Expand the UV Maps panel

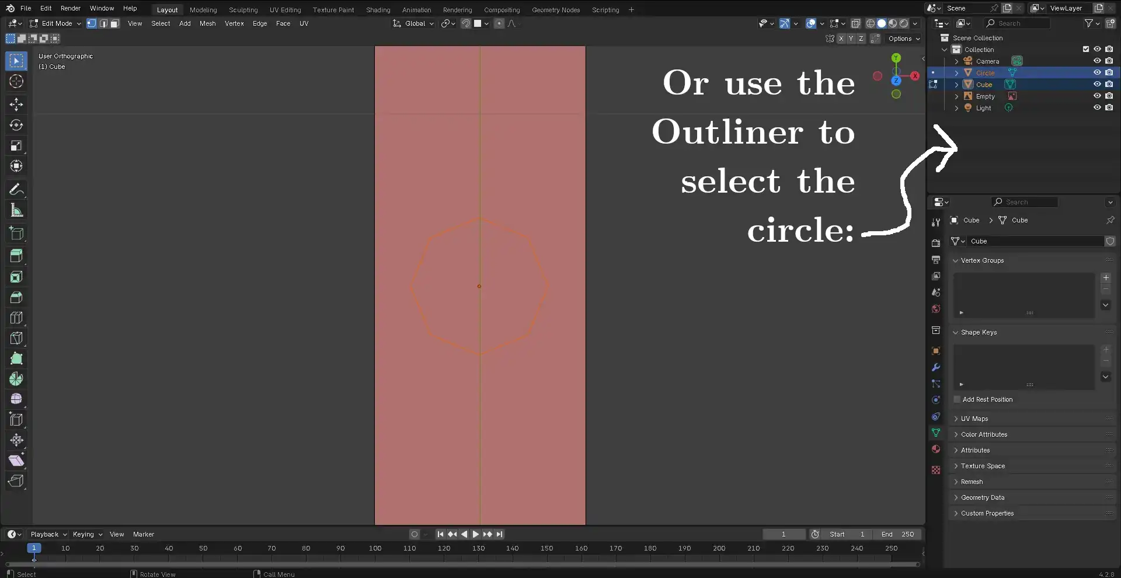click(x=974, y=419)
